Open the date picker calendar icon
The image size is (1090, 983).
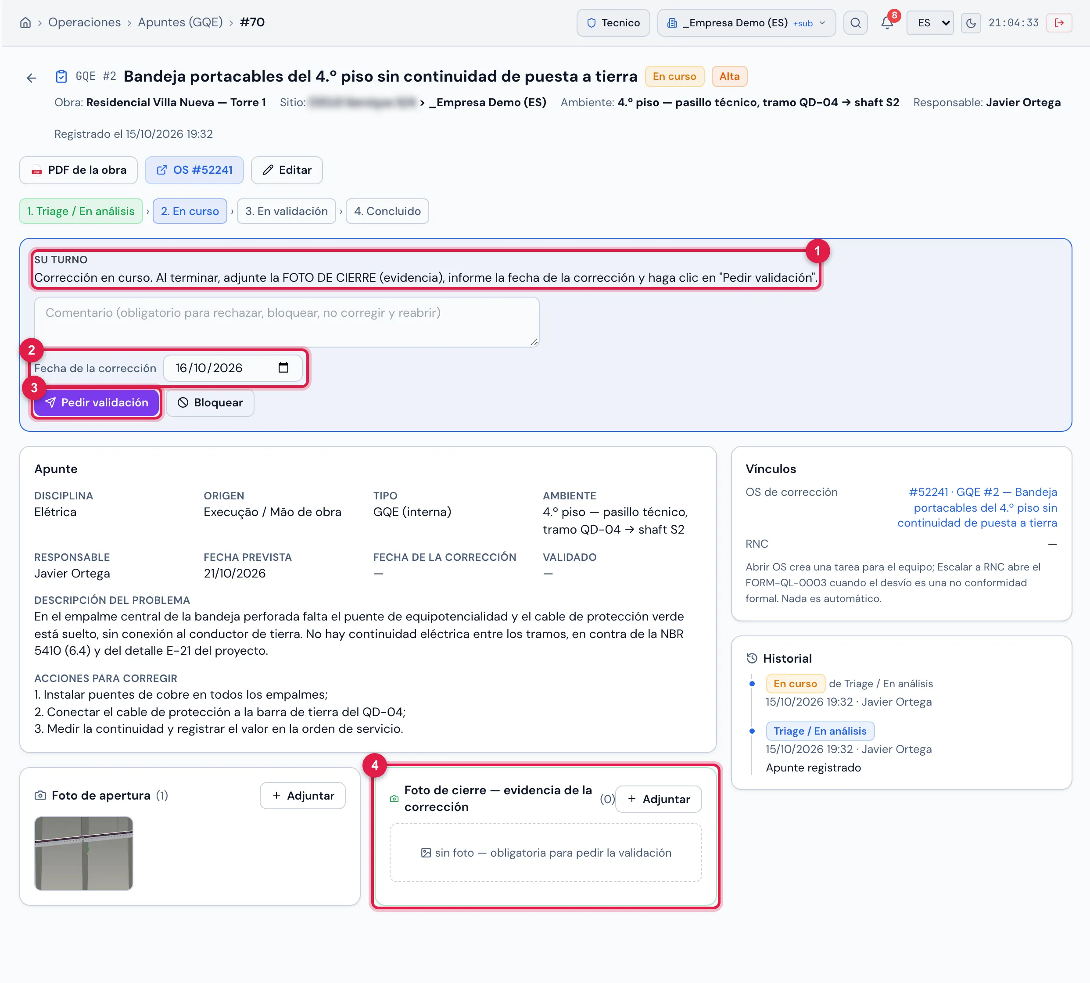pyautogui.click(x=283, y=367)
